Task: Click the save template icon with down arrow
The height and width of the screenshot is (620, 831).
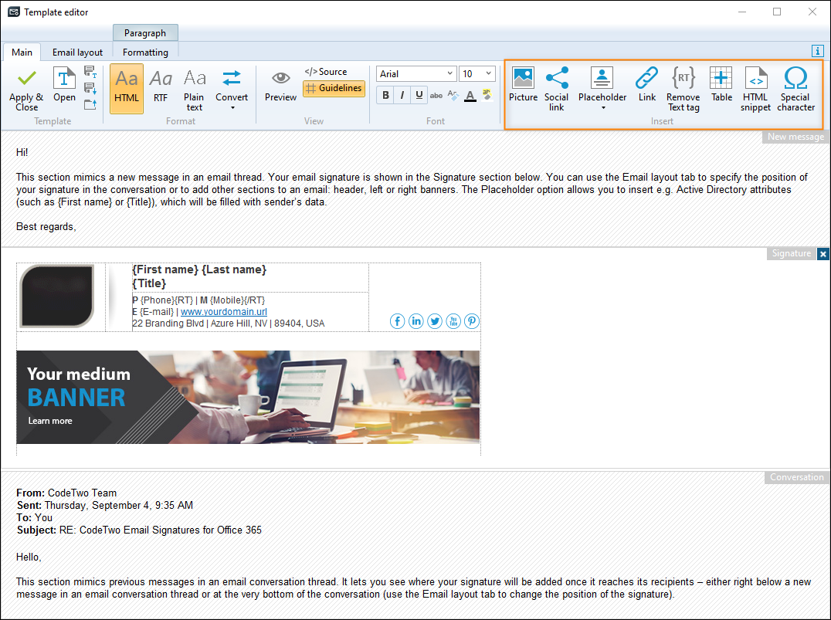Action: (90, 88)
